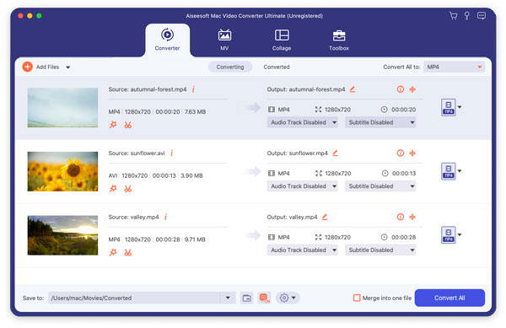
Task: Click the Convert All button
Action: click(449, 298)
